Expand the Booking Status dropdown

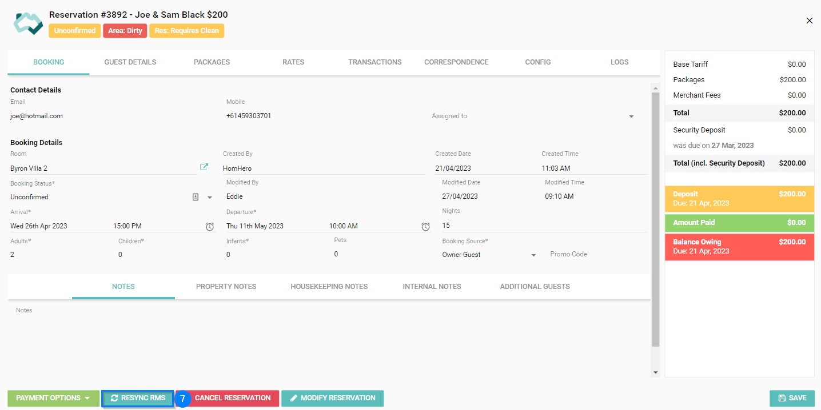click(209, 198)
